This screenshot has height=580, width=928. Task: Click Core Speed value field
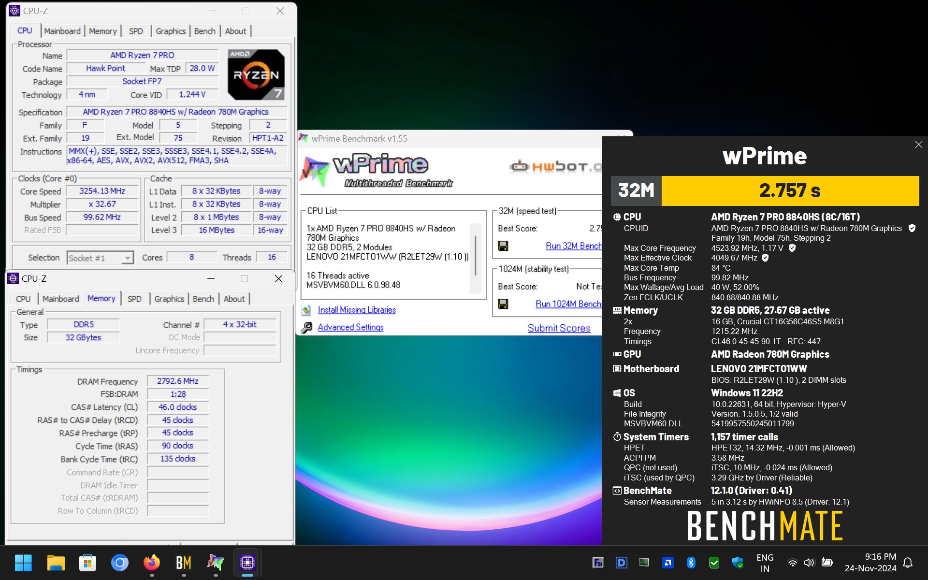coord(102,191)
